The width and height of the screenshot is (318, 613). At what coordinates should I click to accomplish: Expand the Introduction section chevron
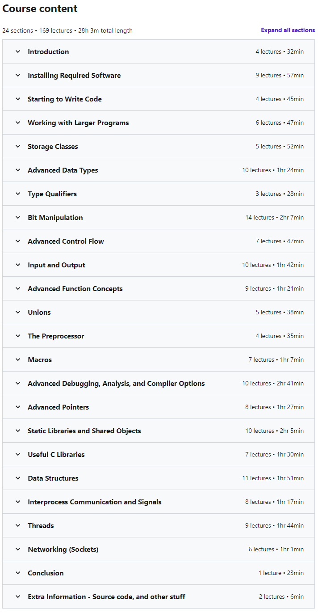pyautogui.click(x=18, y=51)
